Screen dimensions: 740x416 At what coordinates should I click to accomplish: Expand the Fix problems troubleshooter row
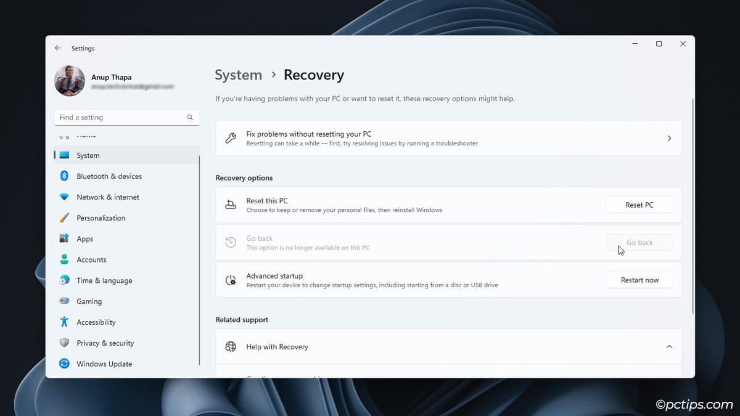(669, 138)
